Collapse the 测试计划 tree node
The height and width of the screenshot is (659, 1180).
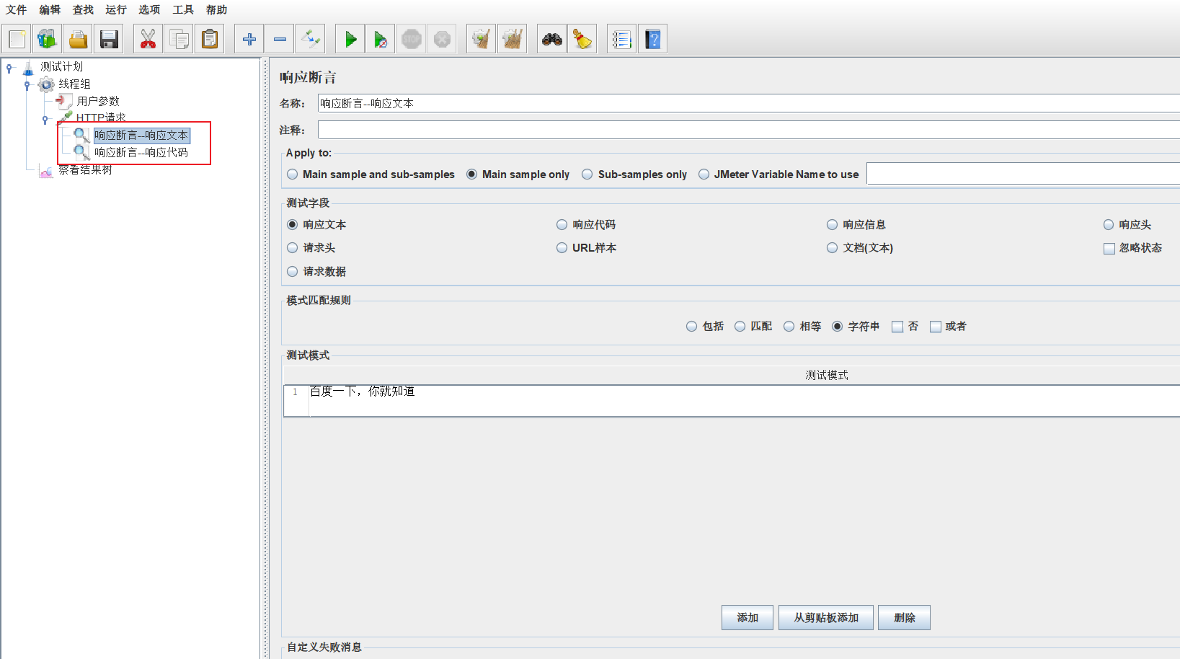point(9,68)
